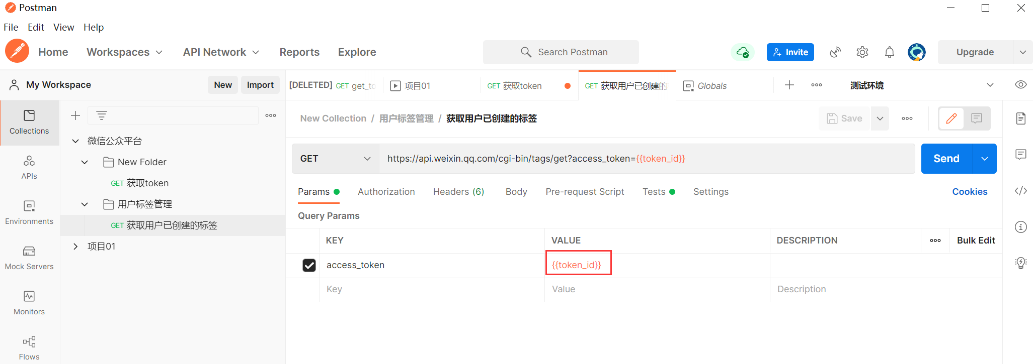1033x364 pixels.
Task: Switch to the request Settings tab
Action: point(711,192)
